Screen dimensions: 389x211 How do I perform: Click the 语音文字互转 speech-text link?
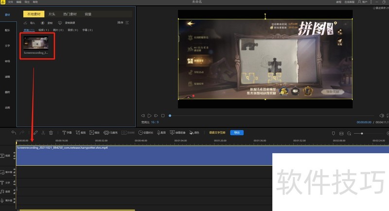[x=218, y=132]
